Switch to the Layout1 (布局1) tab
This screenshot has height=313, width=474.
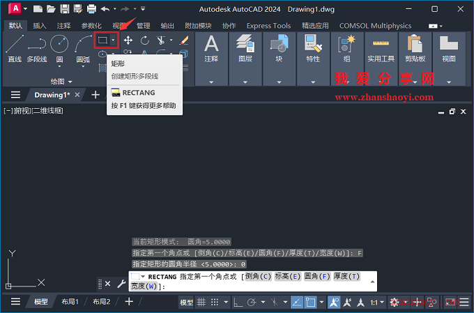70,302
